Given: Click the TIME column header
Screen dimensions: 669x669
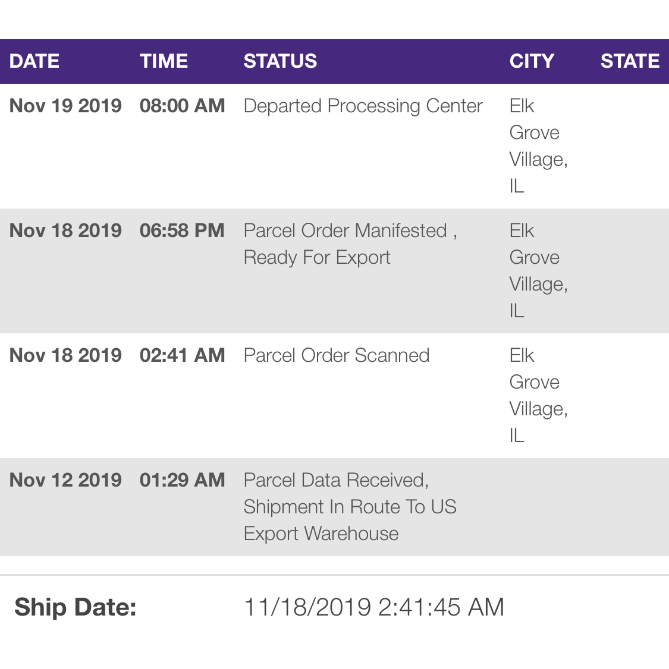Looking at the screenshot, I should [164, 61].
